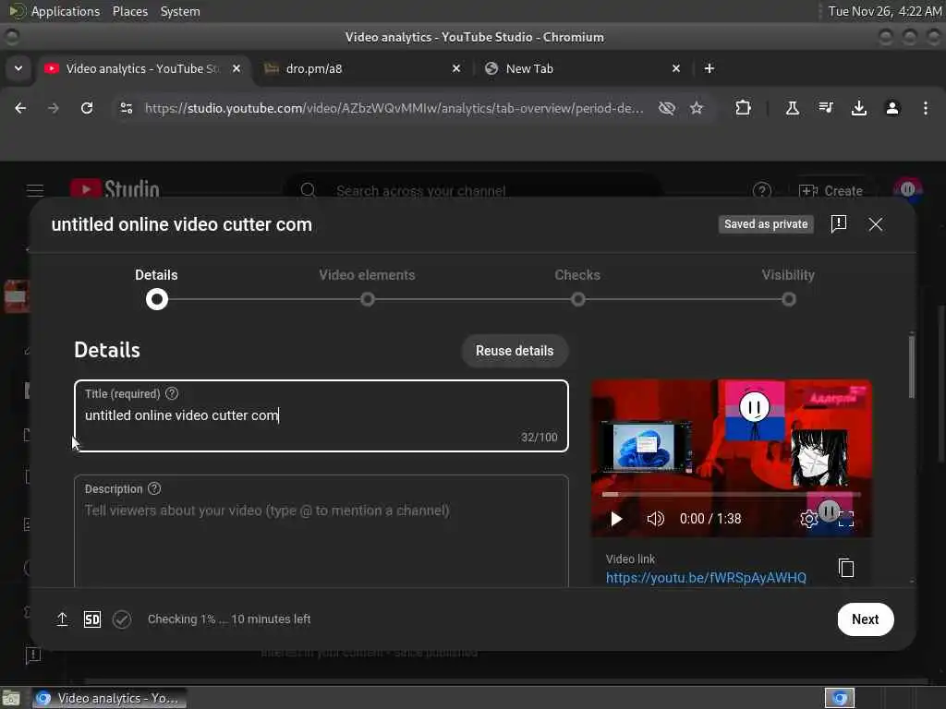Click the address bar URL
Screen dimensions: 946x709
pyautogui.click(x=394, y=109)
